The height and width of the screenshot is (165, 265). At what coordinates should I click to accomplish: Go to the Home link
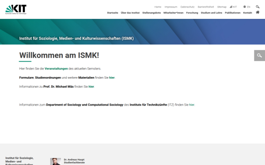158,7
